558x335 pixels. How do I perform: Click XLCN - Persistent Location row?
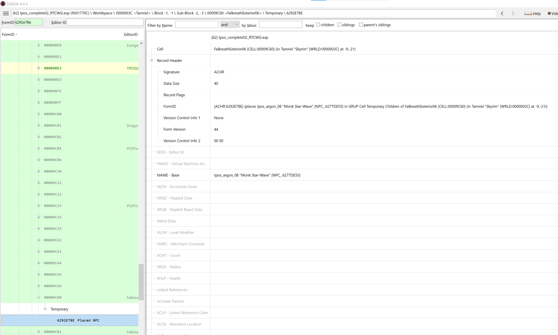coord(352,324)
